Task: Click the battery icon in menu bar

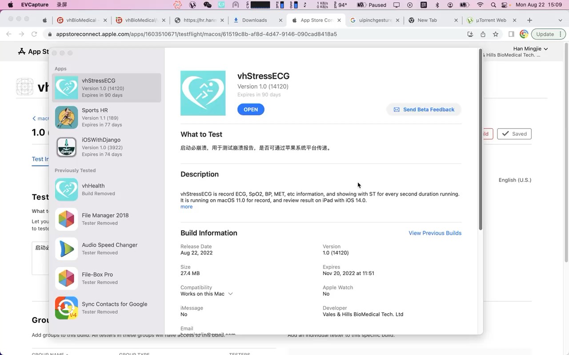Action: coord(465,5)
